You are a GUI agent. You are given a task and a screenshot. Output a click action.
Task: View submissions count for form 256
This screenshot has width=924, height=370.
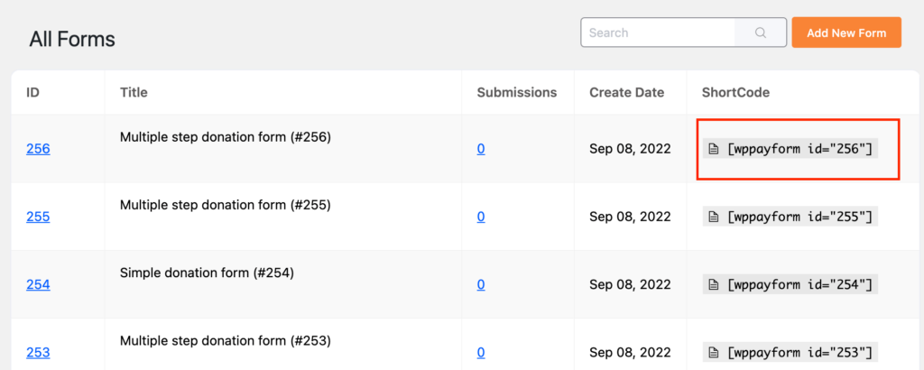click(x=481, y=149)
